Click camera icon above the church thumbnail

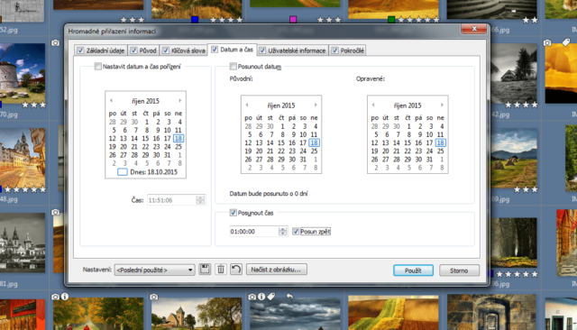(154, 297)
